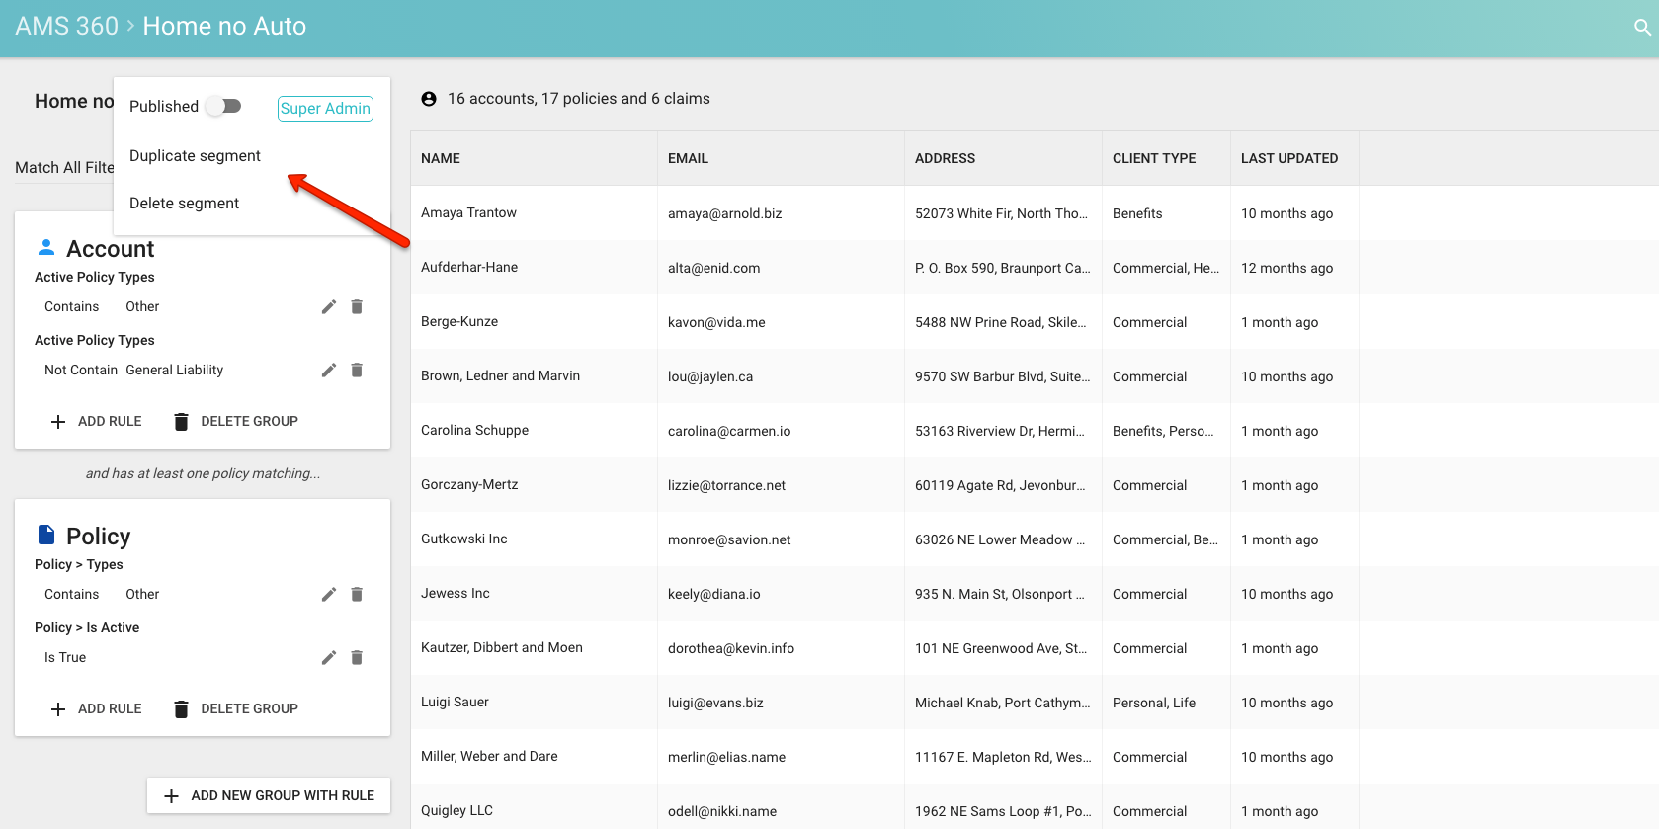The height and width of the screenshot is (829, 1659).
Task: Click email amaya@arnold.biz
Action: coord(724,213)
